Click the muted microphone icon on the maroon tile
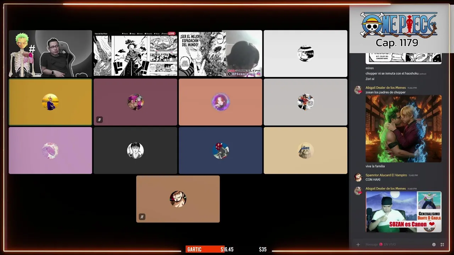The image size is (454, 255). [x=99, y=120]
